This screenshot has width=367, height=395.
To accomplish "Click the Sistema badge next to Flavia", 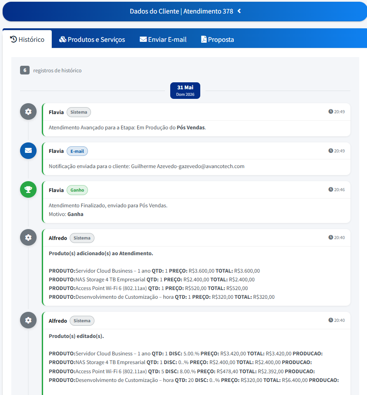I will pyautogui.click(x=79, y=112).
